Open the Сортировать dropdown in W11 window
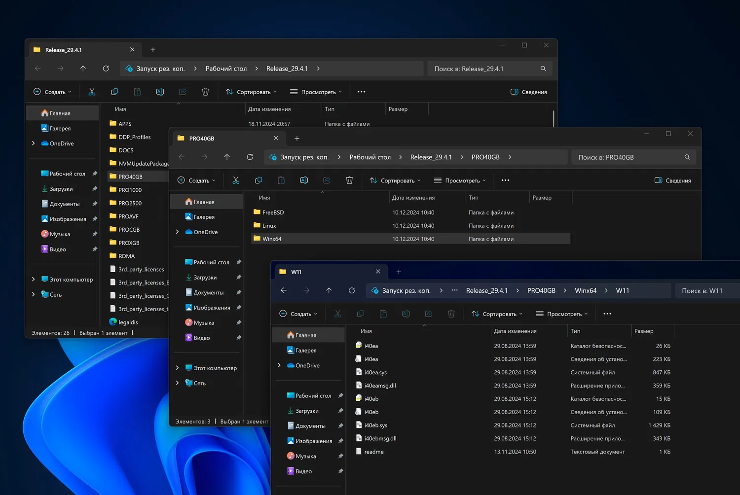The image size is (740, 495). [x=497, y=314]
